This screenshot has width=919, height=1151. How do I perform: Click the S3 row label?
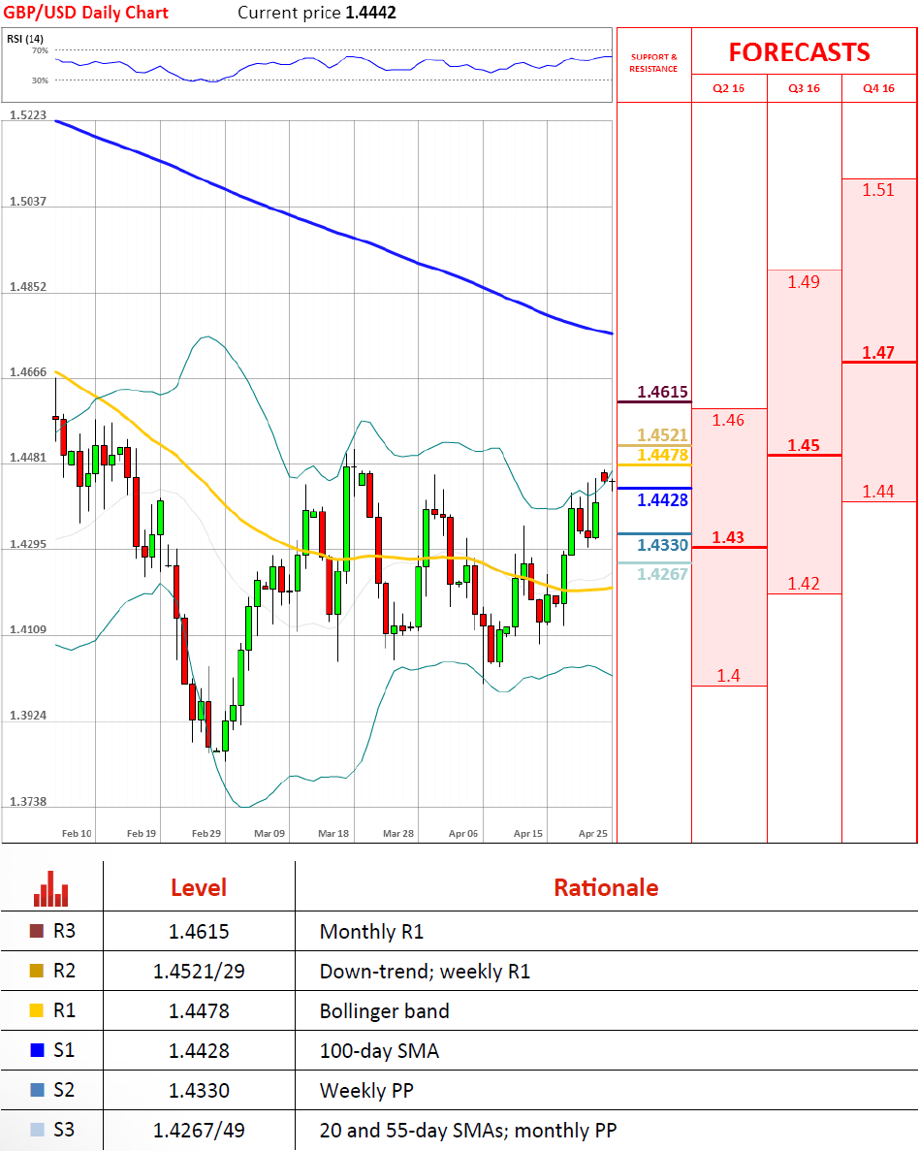pos(65,1129)
